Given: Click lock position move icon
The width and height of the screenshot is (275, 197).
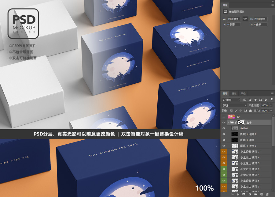Looking at the screenshot, I should coord(241,111).
